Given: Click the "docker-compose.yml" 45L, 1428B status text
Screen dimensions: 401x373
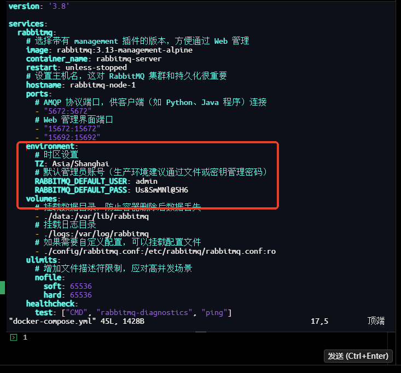Looking at the screenshot, I should (77, 321).
